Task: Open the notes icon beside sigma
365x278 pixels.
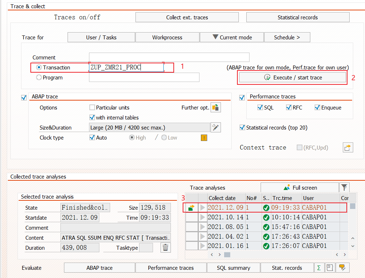Action: tap(330, 268)
